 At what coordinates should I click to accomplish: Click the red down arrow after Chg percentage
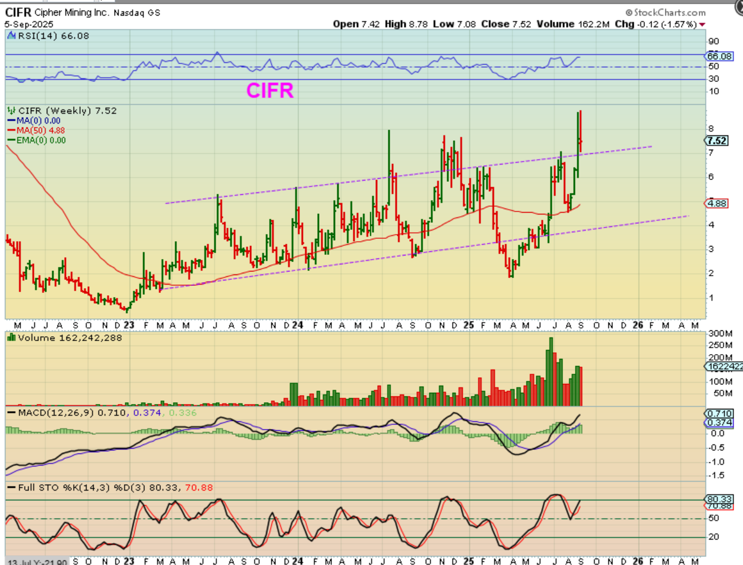coord(703,24)
